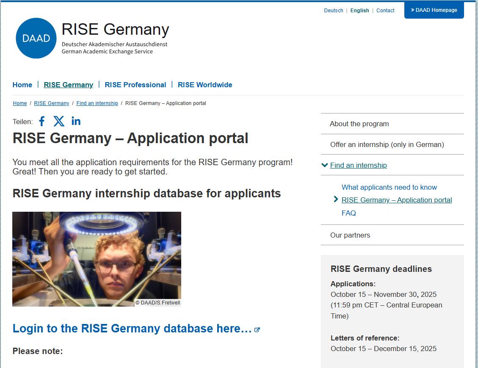Share page on LinkedIn
This screenshot has width=478, height=368.
coord(76,122)
